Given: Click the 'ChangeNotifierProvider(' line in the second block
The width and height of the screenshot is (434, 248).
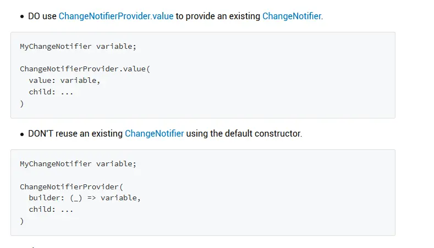Looking at the screenshot, I should pyautogui.click(x=72, y=187).
